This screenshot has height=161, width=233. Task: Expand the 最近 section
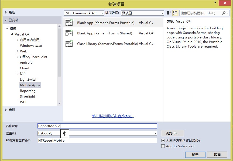[6, 12]
